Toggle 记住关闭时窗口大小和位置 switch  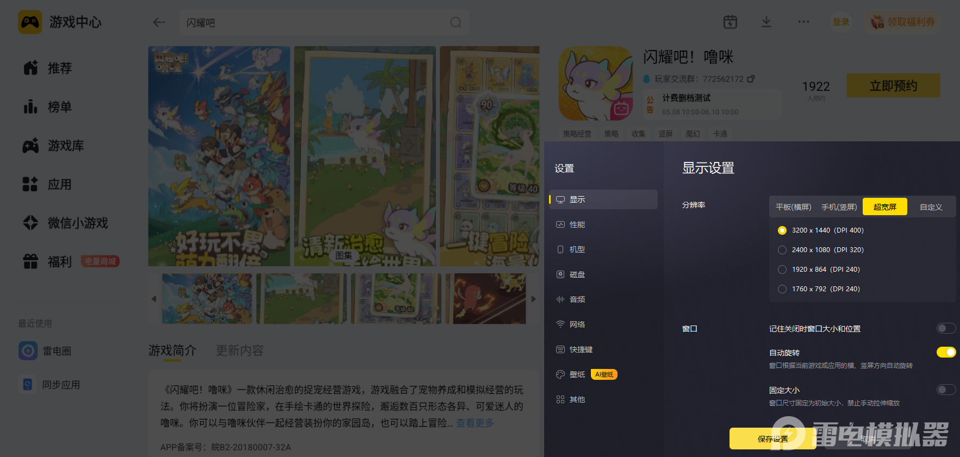tap(946, 328)
